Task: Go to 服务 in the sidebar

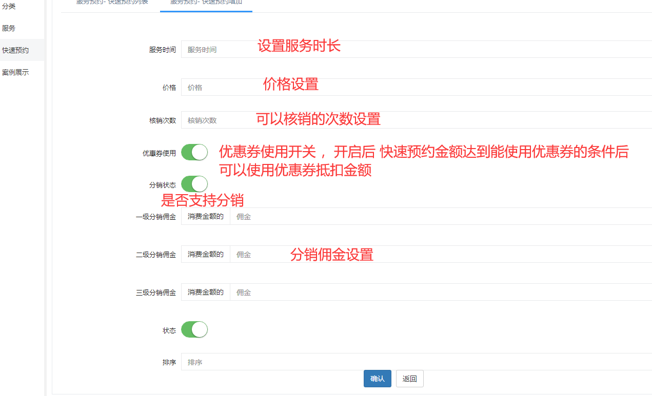Action: pyautogui.click(x=9, y=28)
